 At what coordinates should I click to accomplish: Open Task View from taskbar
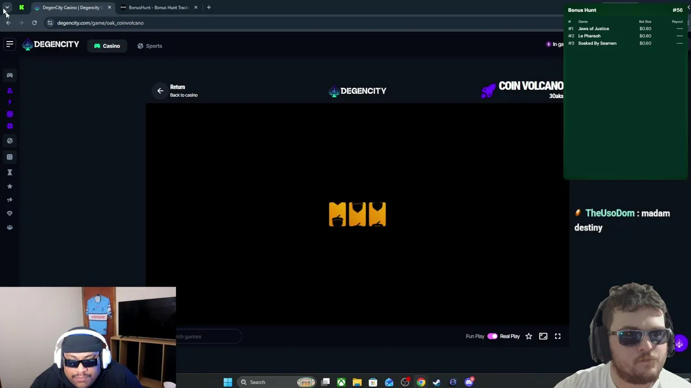click(326, 382)
